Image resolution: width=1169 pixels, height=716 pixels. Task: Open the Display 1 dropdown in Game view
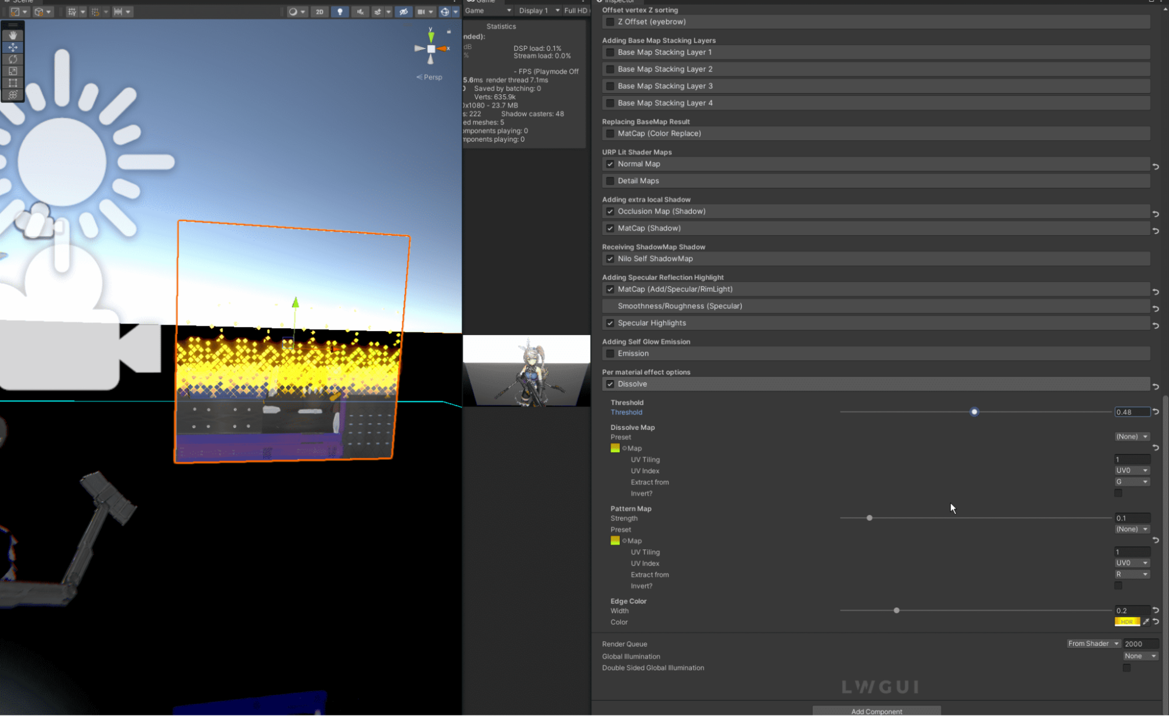[539, 11]
